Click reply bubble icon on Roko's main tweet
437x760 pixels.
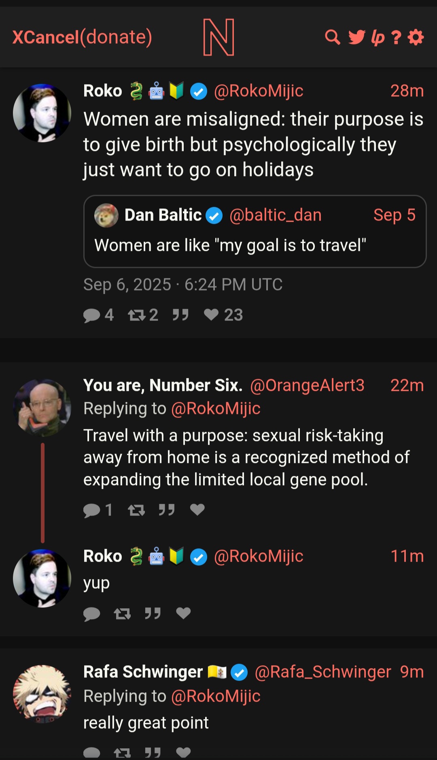click(92, 315)
